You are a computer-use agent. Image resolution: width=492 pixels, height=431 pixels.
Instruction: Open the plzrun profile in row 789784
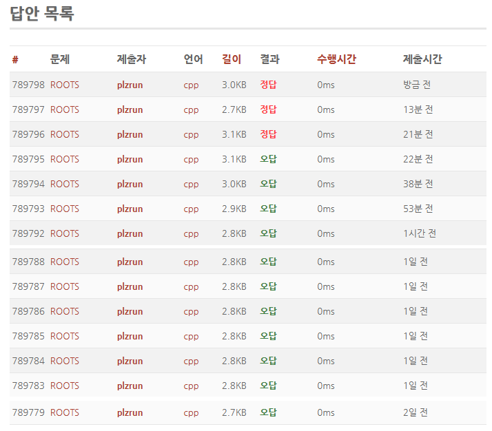[130, 361]
